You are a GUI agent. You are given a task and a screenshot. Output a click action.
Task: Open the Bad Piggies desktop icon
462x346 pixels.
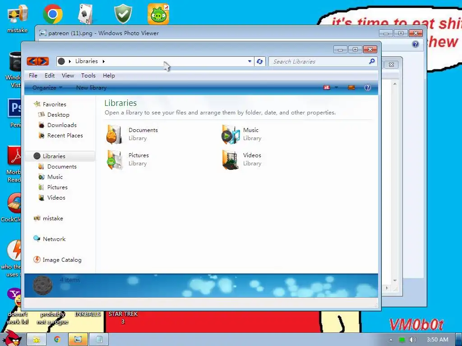[x=158, y=14]
